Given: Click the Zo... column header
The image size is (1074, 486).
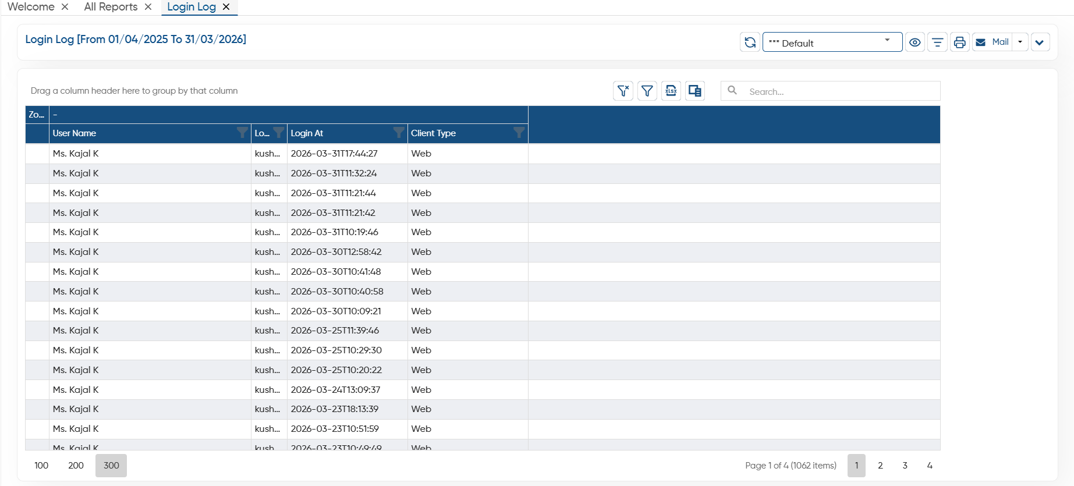Looking at the screenshot, I should pos(37,115).
